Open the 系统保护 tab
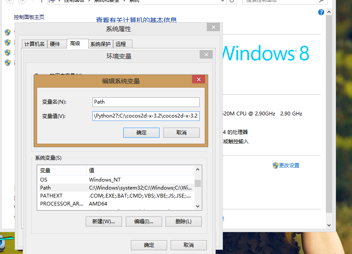The width and height of the screenshot is (352, 254). (x=100, y=44)
